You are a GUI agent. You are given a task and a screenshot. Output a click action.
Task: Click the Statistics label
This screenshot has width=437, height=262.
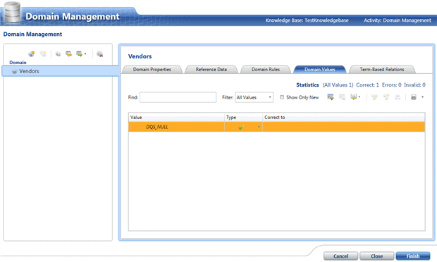(307, 85)
